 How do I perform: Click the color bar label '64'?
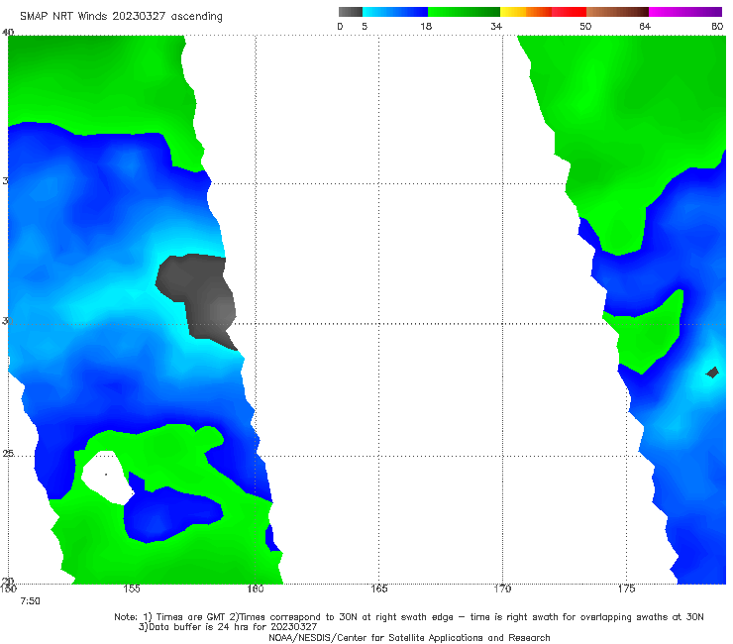[x=645, y=26]
